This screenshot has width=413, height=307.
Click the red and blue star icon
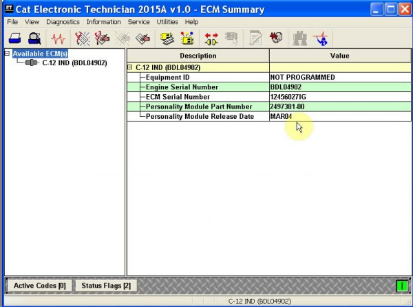[x=320, y=38]
